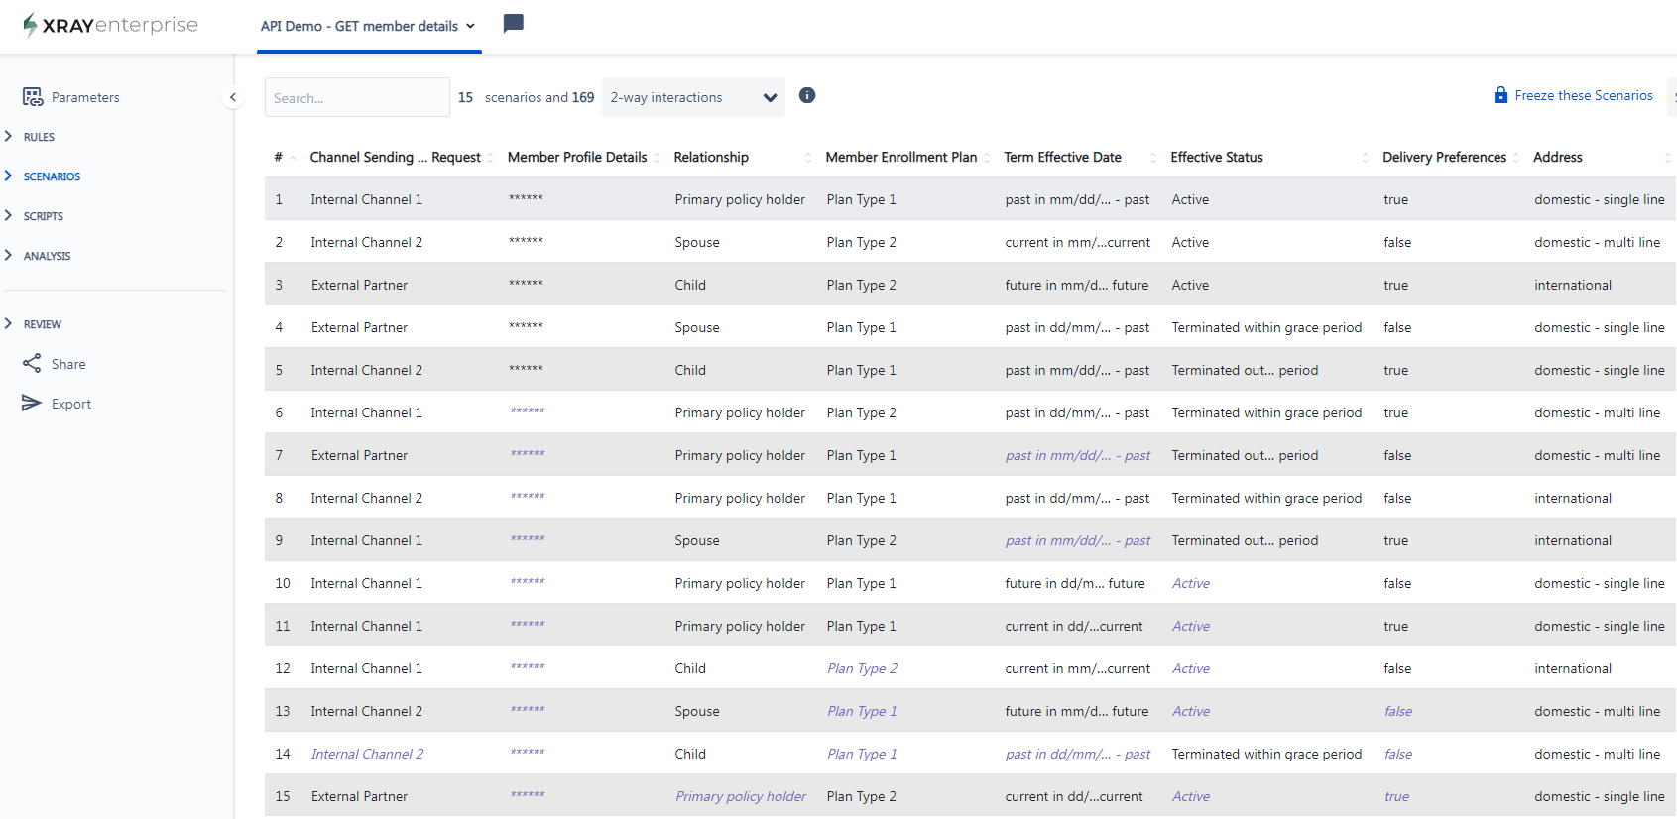Click italic 'Primary policy holder' in row 15
This screenshot has width=1677, height=819.
pyautogui.click(x=741, y=796)
